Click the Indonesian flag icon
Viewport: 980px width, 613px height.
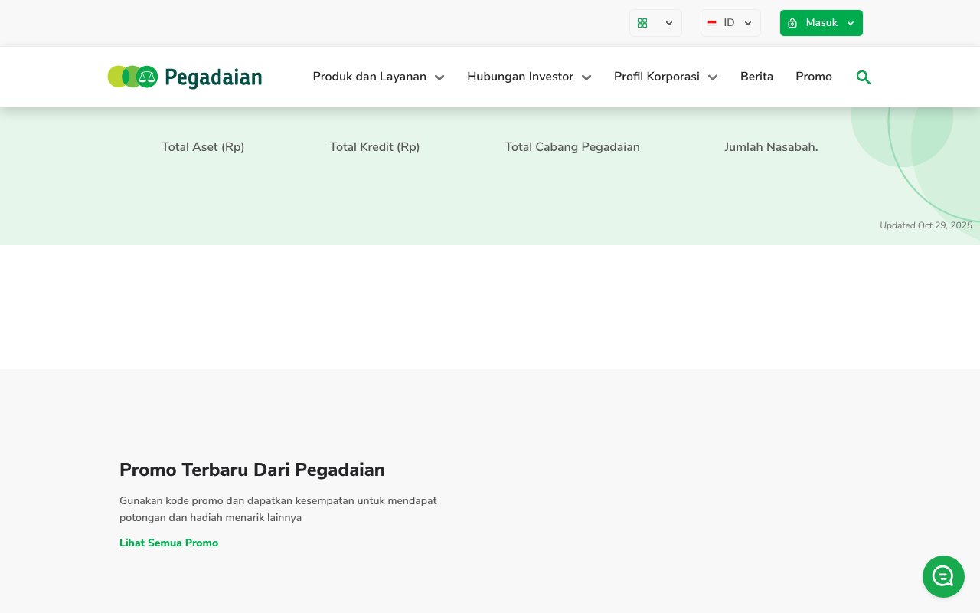(x=712, y=23)
